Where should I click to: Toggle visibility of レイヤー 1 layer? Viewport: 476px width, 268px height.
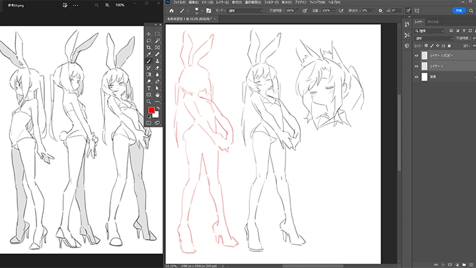416,66
